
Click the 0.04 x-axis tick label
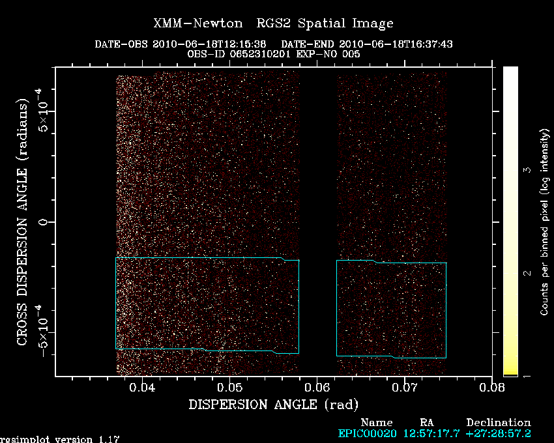(x=142, y=388)
